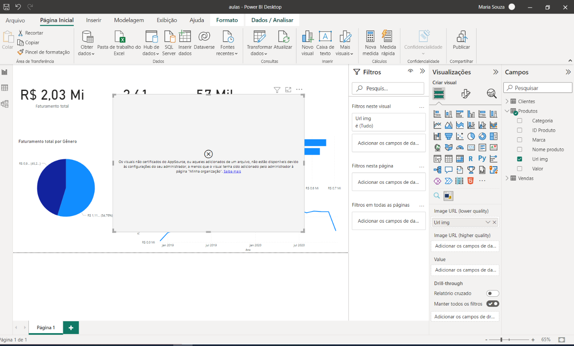Click Pincel de formatação button
This screenshot has height=346, width=574.
[44, 52]
